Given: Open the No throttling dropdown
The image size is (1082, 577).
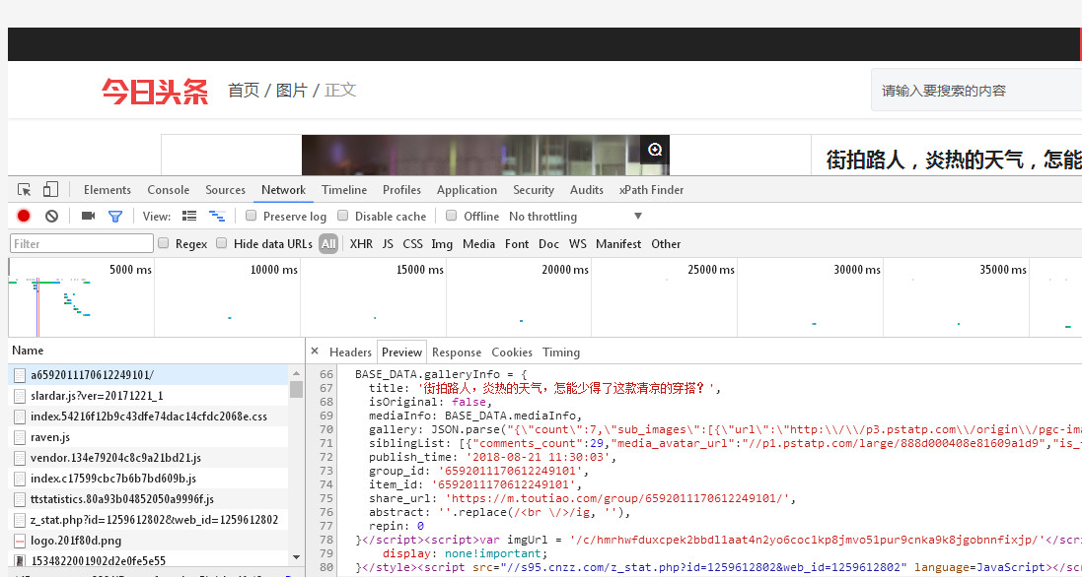Looking at the screenshot, I should coord(575,217).
